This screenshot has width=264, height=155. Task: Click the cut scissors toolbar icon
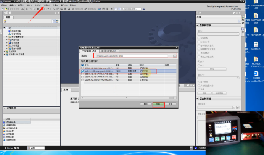[27, 9]
